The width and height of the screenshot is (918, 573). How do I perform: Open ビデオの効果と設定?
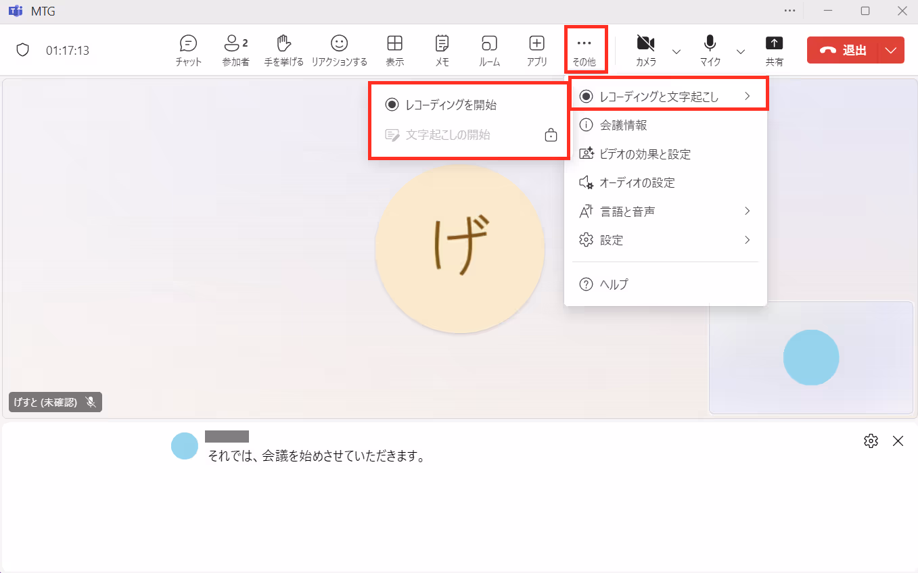pos(666,154)
